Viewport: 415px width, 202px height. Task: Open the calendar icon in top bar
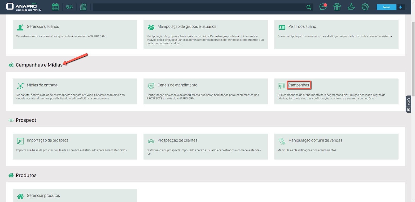tap(55, 7)
